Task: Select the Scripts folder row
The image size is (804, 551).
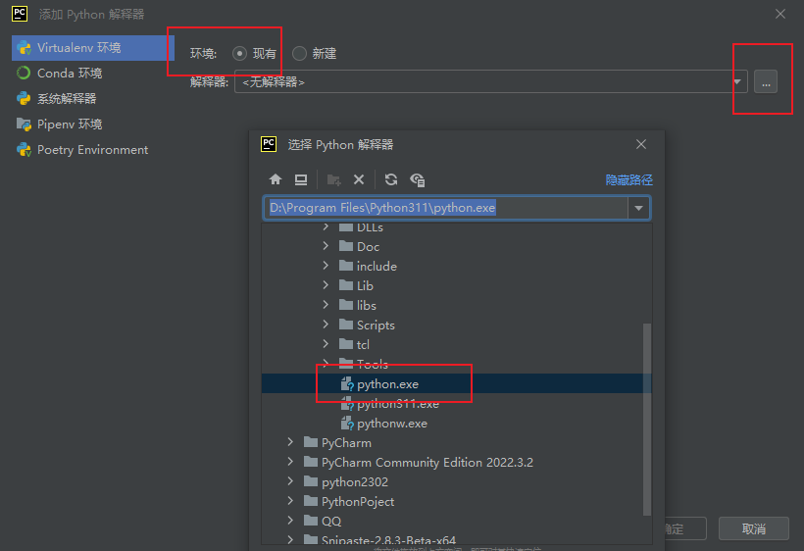Action: click(x=456, y=325)
